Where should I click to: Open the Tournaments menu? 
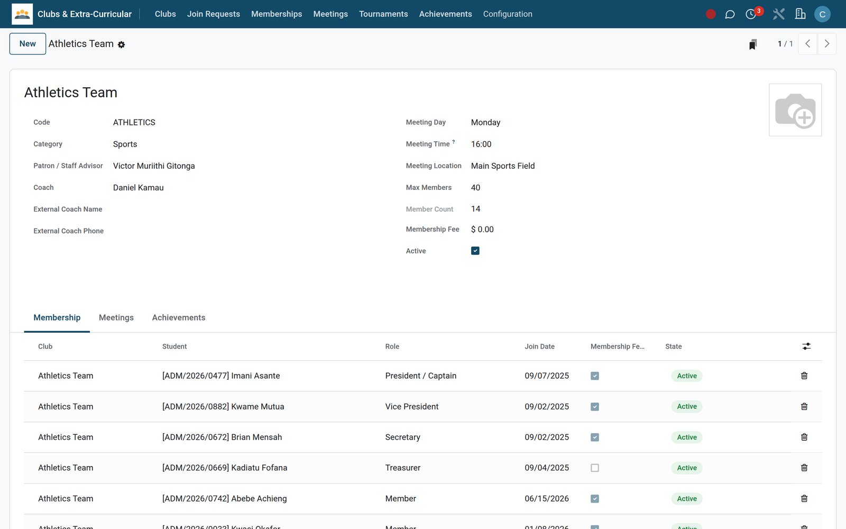383,14
